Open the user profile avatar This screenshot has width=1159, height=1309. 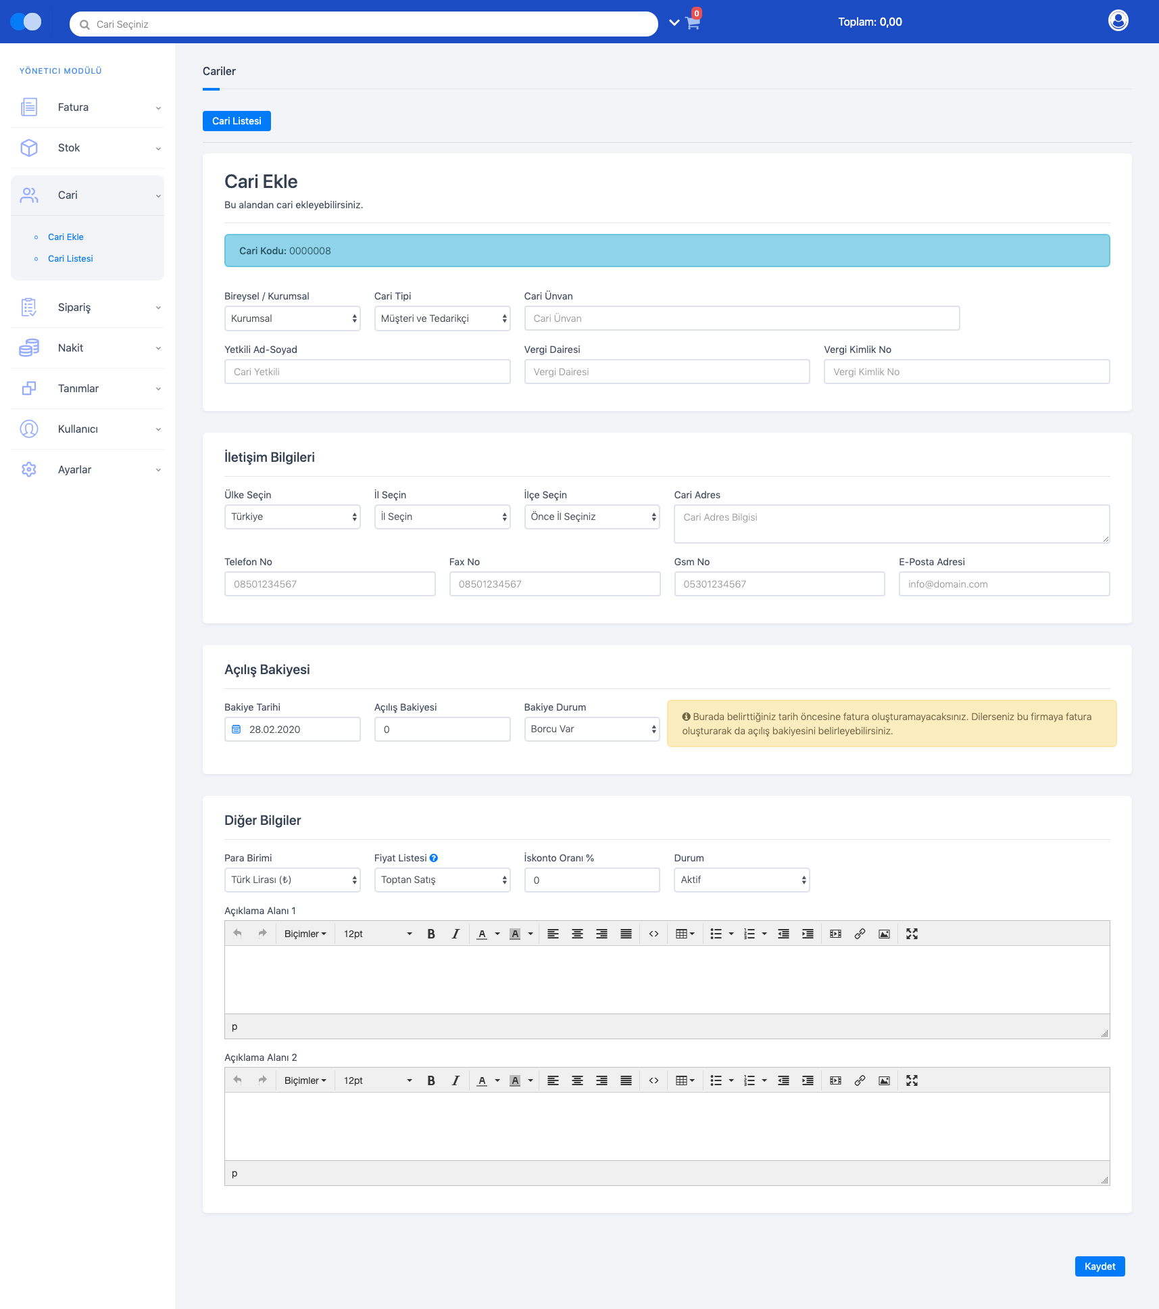1118,21
